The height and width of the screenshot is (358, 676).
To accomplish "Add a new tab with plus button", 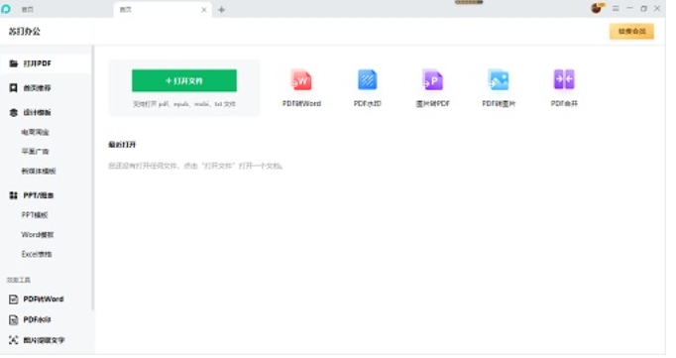I will pos(222,10).
